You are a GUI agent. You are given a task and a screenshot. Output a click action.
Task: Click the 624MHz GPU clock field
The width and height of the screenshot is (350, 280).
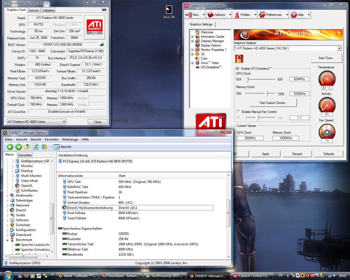pos(299,79)
